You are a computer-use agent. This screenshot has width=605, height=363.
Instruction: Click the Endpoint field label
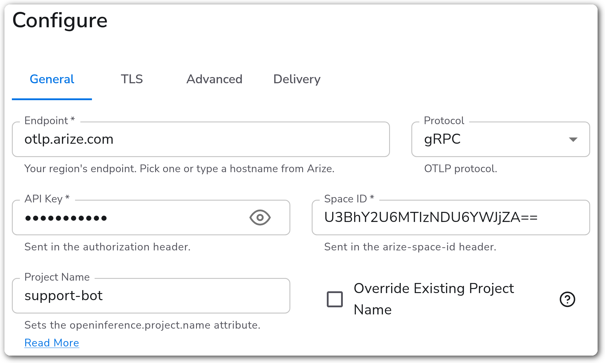tap(49, 121)
